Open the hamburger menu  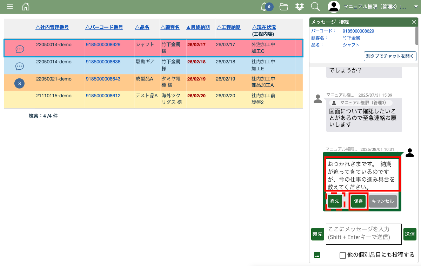point(10,7)
